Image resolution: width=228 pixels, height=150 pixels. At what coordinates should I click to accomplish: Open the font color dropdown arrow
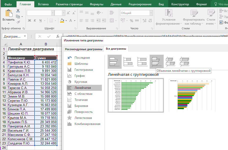[75, 21]
